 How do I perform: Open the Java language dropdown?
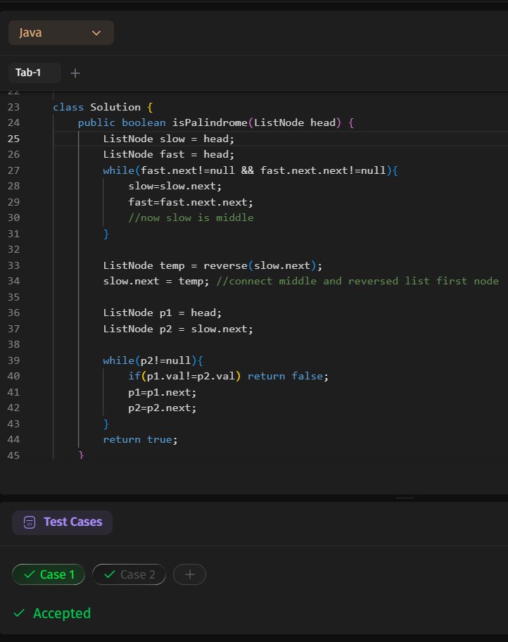pos(61,33)
